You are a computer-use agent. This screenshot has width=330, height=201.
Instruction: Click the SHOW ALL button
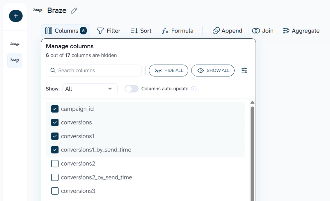pyautogui.click(x=213, y=70)
